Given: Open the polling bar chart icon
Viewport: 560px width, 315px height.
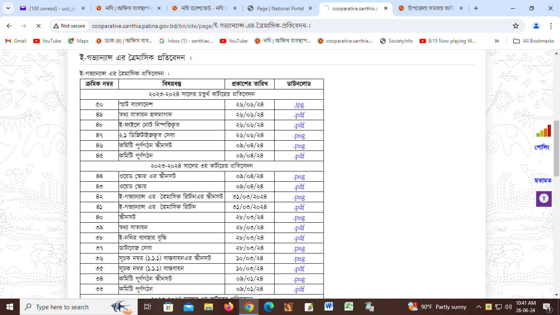Looking at the screenshot, I should pos(544,131).
